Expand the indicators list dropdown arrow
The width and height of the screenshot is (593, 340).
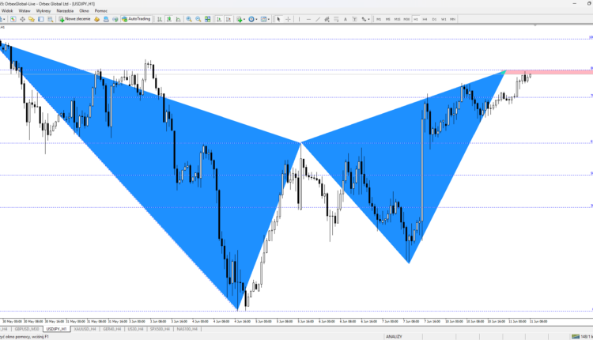point(244,19)
